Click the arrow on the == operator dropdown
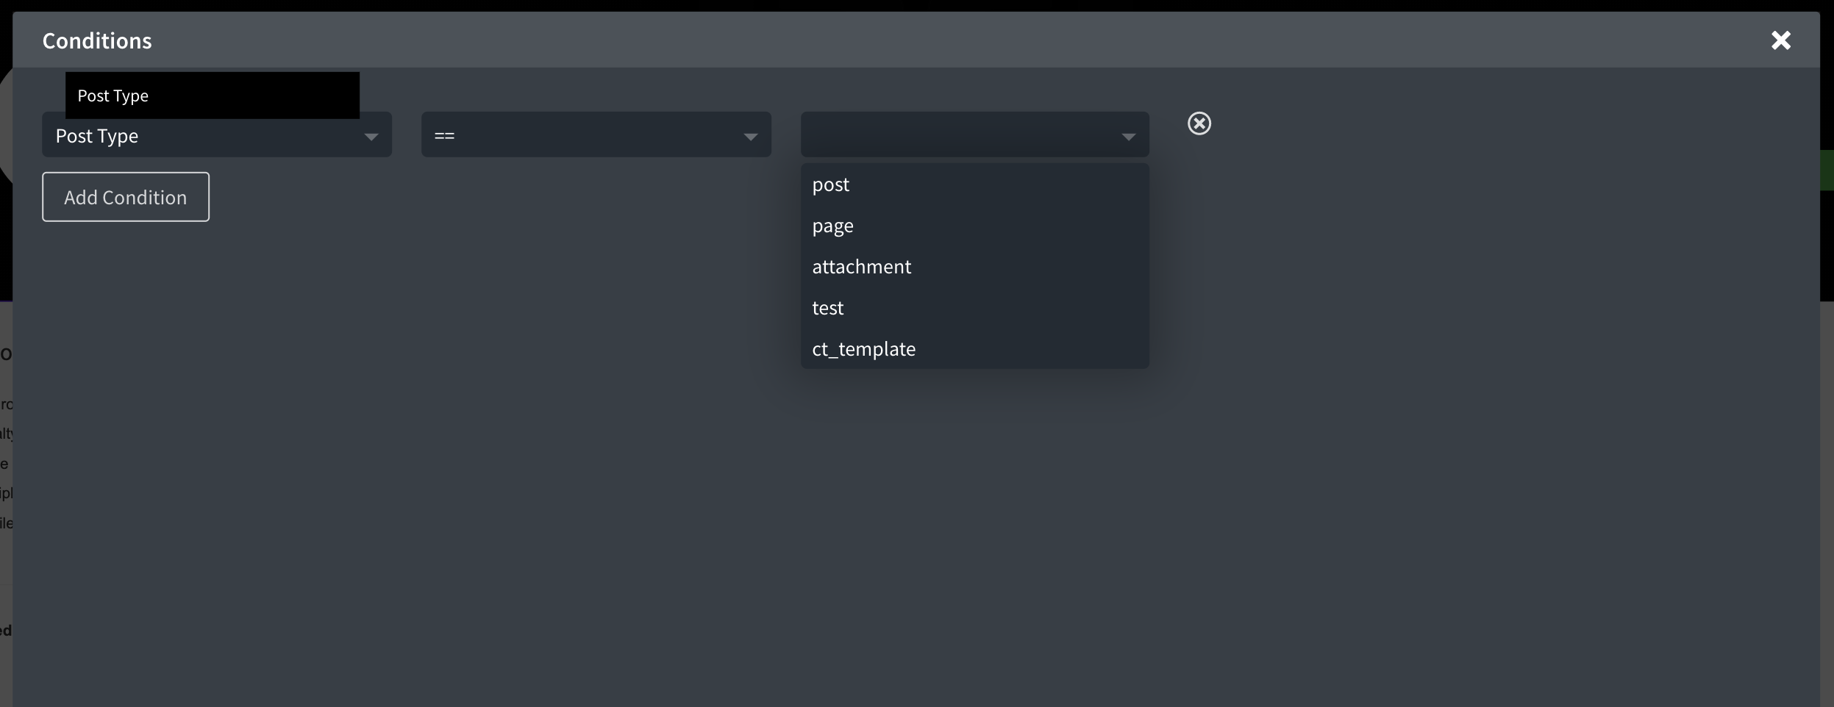 click(x=750, y=137)
